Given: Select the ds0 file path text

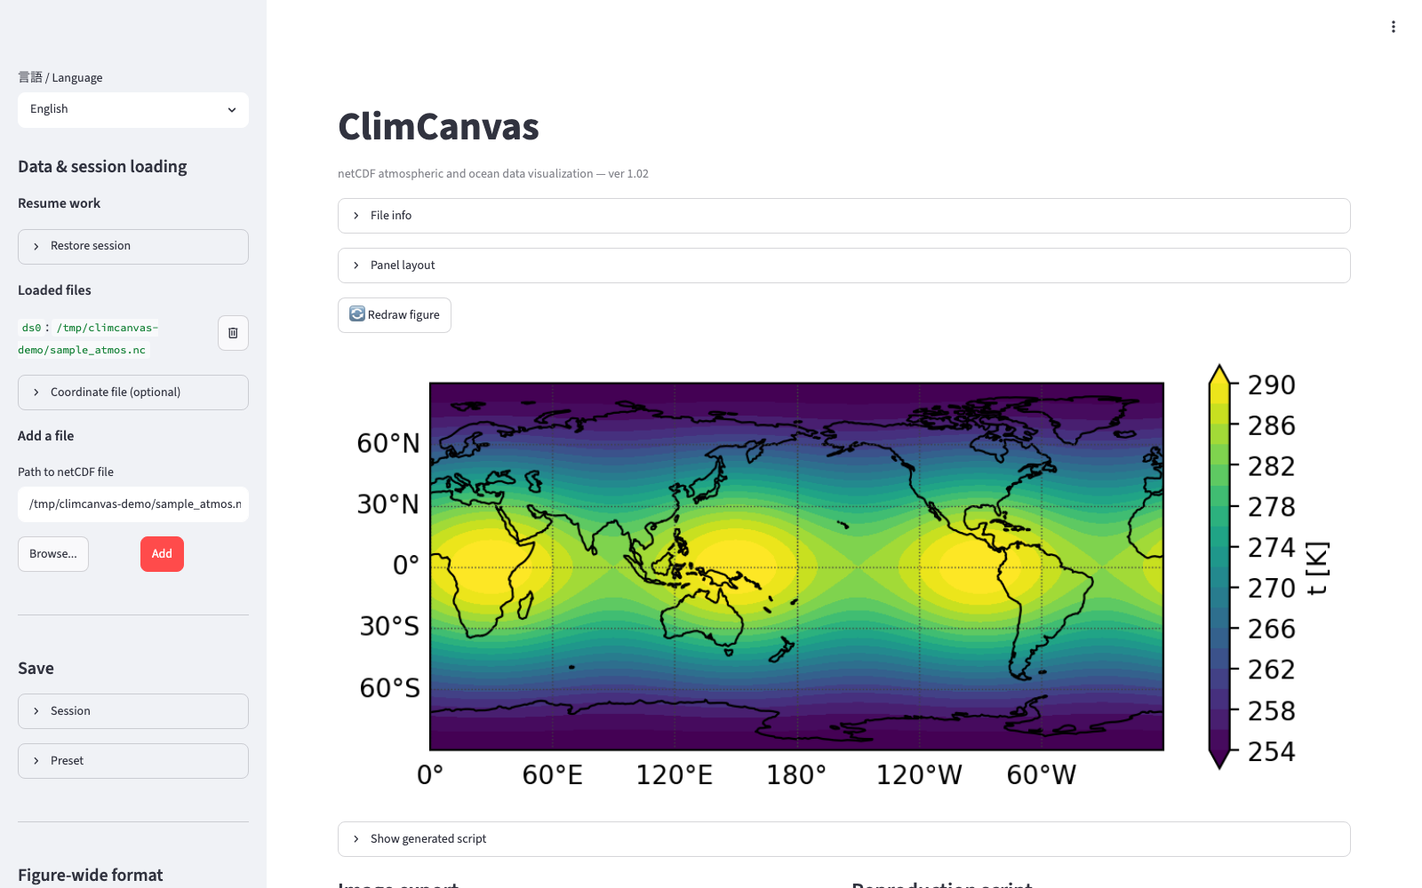Looking at the screenshot, I should tap(88, 338).
